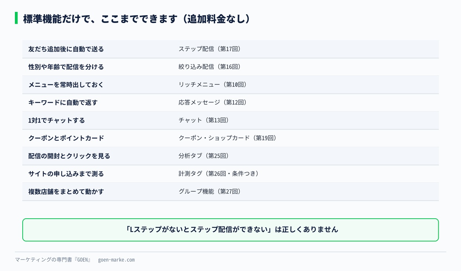Select the row label 1対1でチャットする

click(57, 120)
